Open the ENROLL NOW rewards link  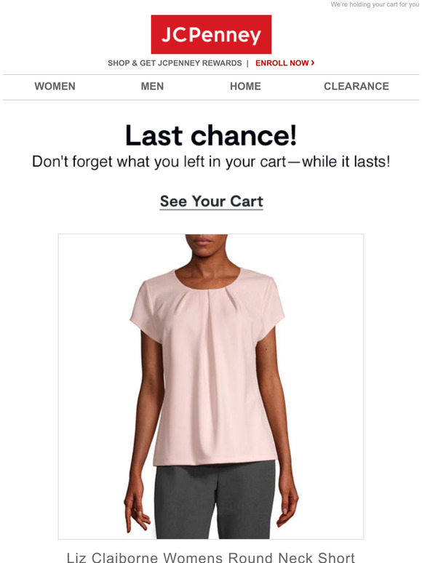click(x=284, y=63)
